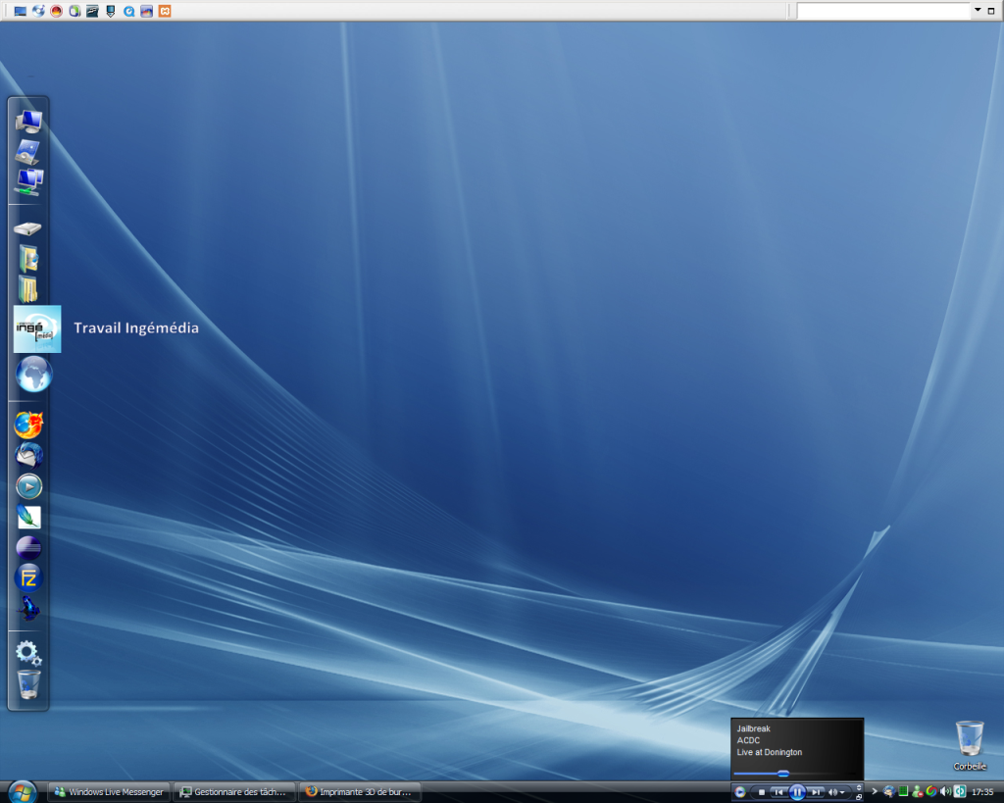Viewport: 1004px width, 803px height.
Task: Switch to Imprimante 3D Firefox taskbar button
Action: pos(360,792)
